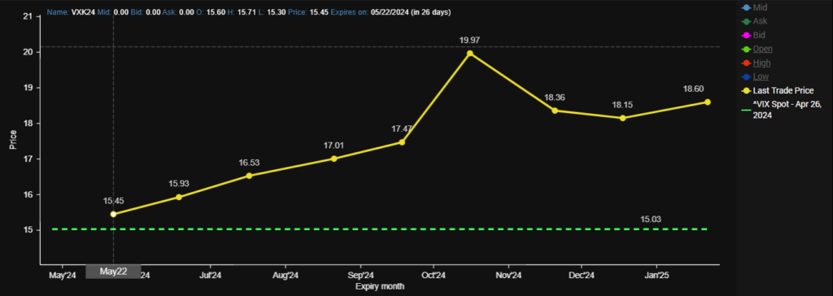Click the green dashed VIX spot line
Viewport: 833px width, 296px height.
click(x=380, y=229)
